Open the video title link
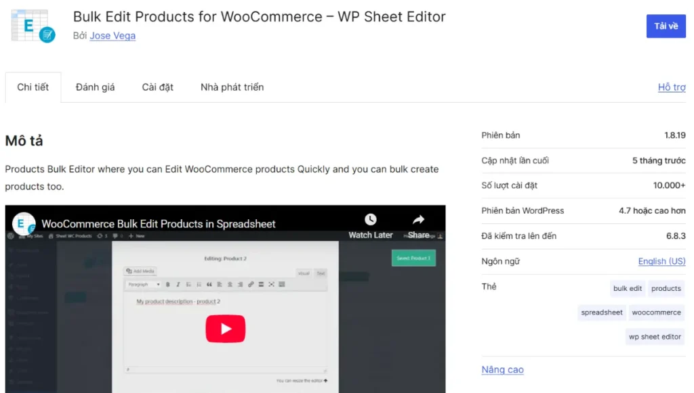Image resolution: width=694 pixels, height=393 pixels. pyautogui.click(x=159, y=224)
